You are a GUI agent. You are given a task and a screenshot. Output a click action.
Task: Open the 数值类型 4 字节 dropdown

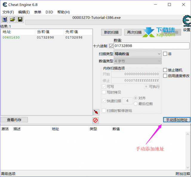(x=138, y=61)
